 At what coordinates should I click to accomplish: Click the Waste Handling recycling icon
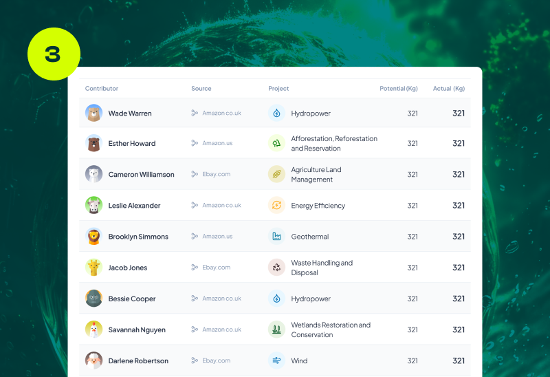click(276, 267)
